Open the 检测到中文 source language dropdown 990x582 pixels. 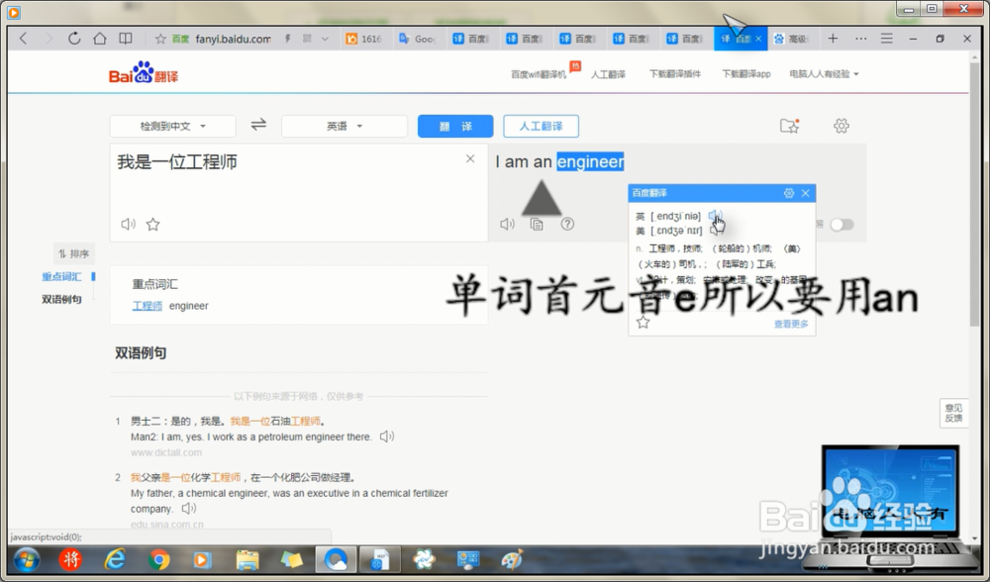click(x=173, y=126)
